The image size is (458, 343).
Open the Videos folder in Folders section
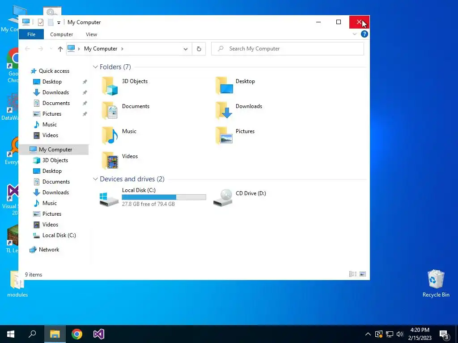pos(110,160)
